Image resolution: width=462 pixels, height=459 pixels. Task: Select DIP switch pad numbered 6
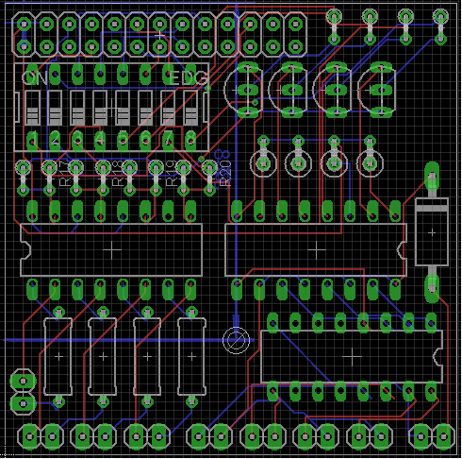click(145, 141)
